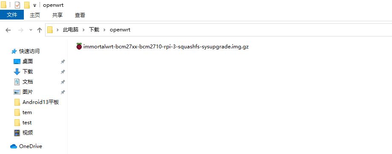The width and height of the screenshot is (392, 154).
Task: Select the Android13平板 folder in sidebar
Action: coord(40,102)
